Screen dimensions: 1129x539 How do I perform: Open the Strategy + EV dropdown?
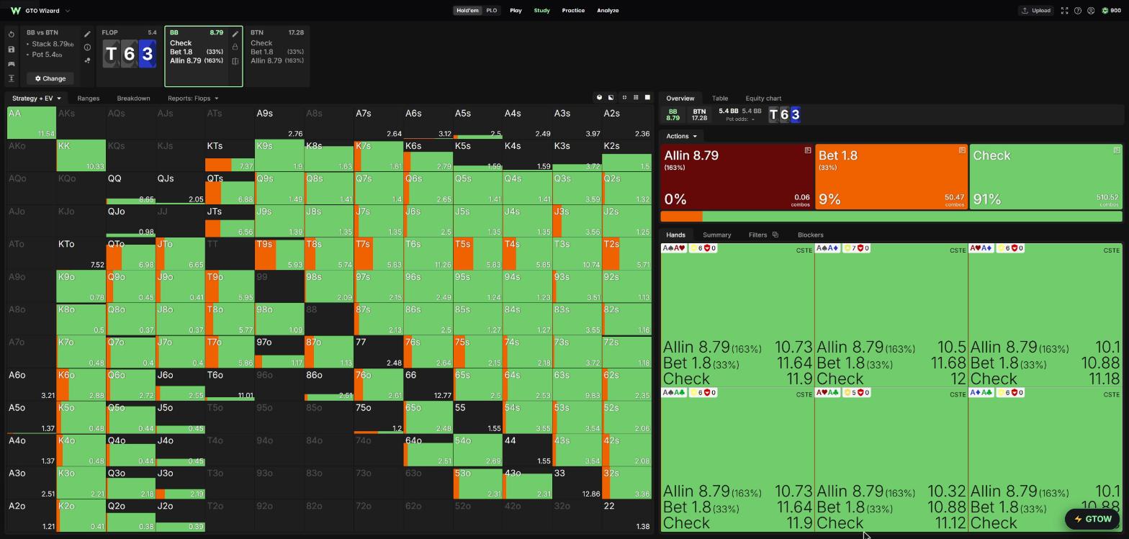click(36, 98)
